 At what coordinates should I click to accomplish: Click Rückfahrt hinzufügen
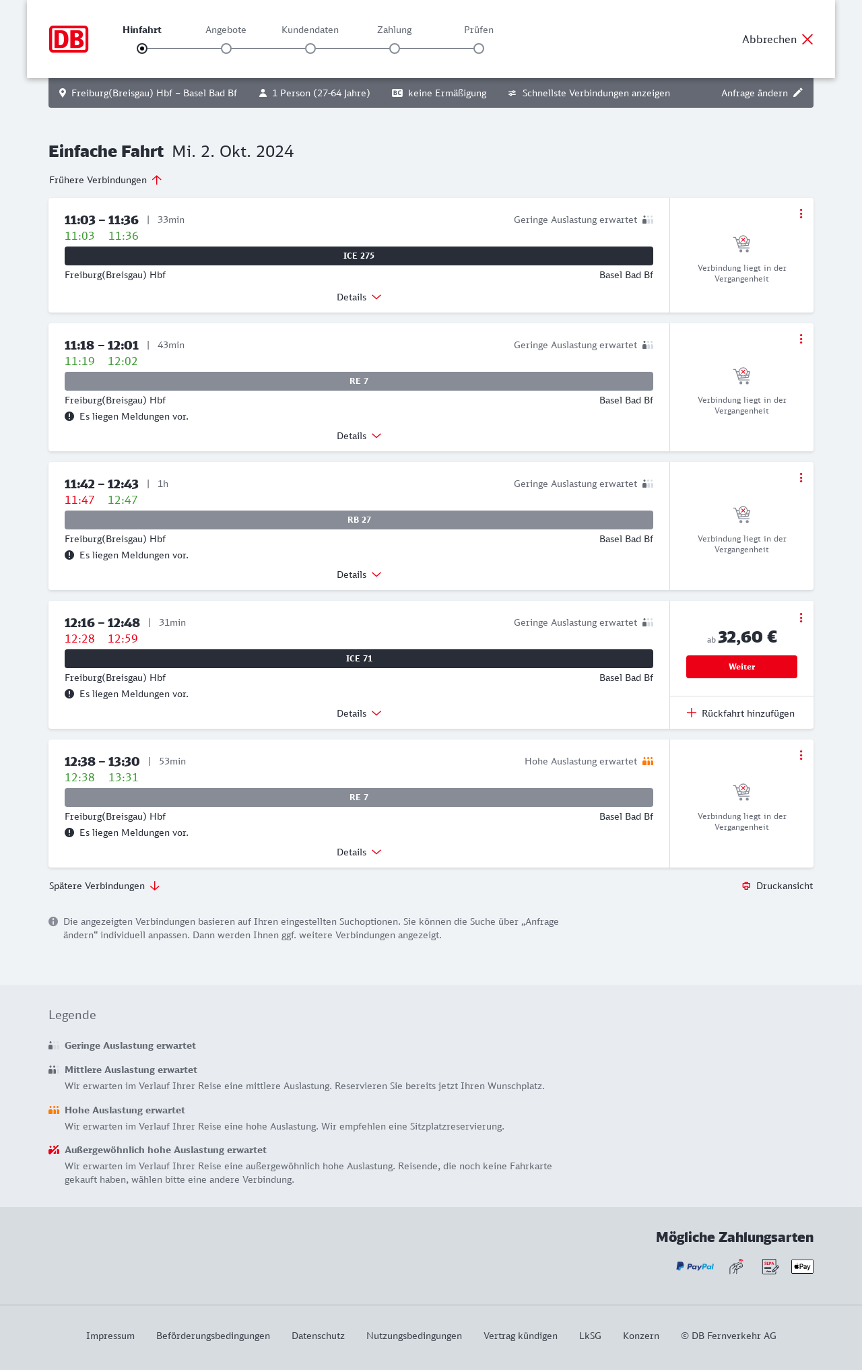(741, 713)
